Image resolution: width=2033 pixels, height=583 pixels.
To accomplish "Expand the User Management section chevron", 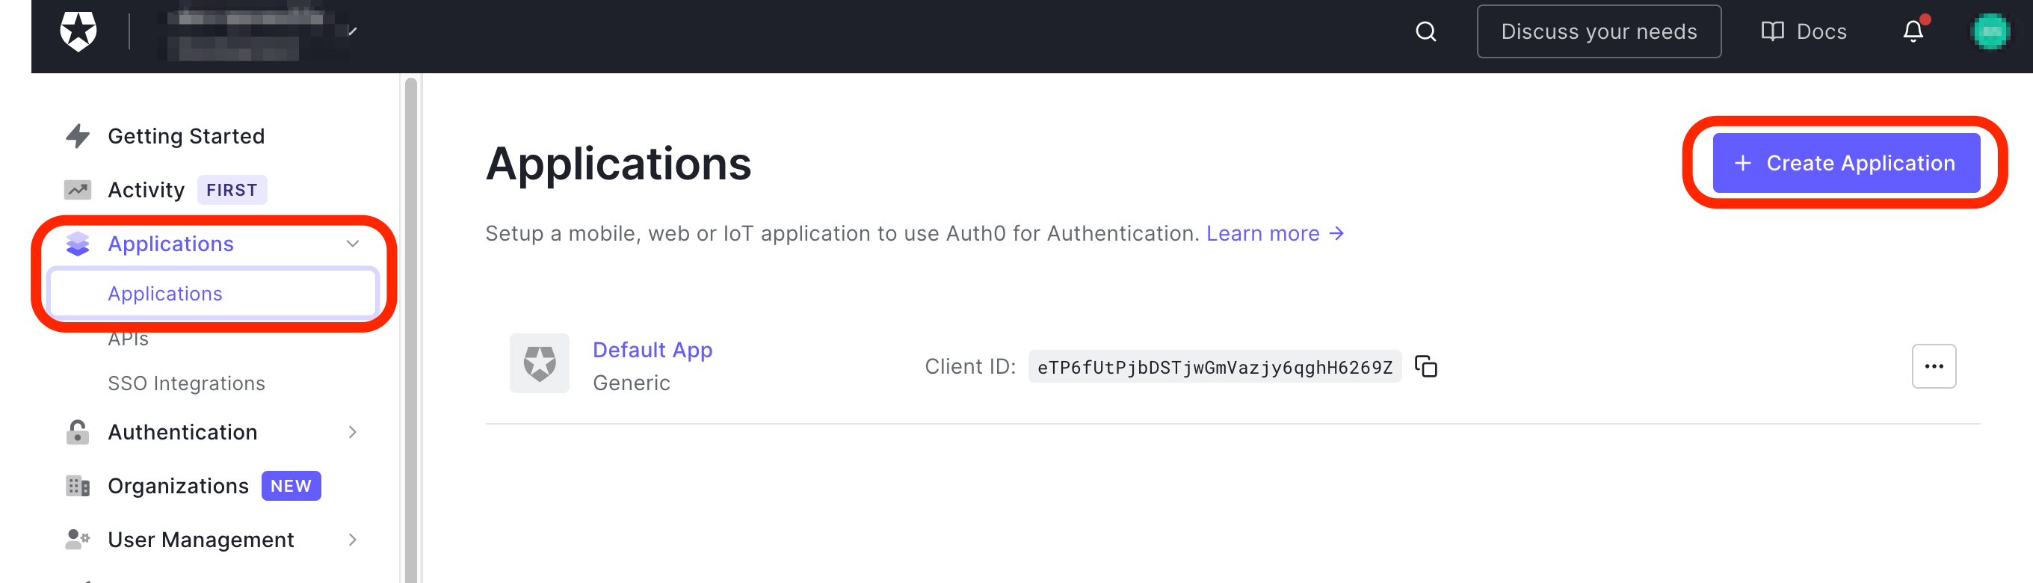I will 352,540.
